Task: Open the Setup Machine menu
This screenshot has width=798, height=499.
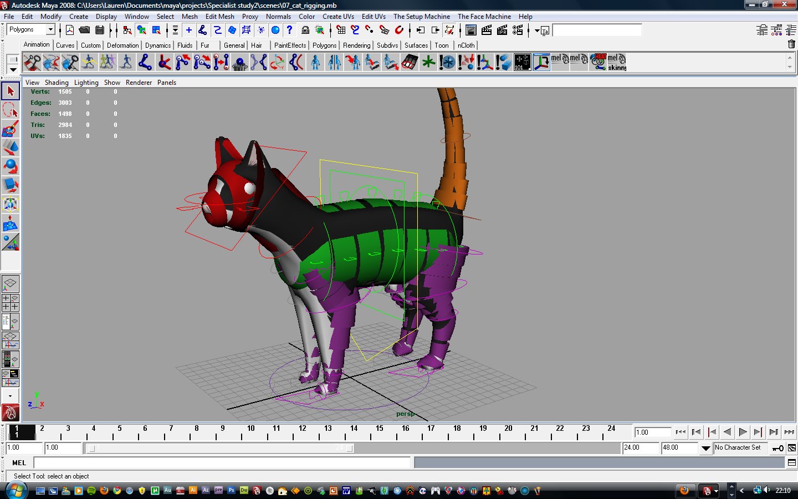Action: (422, 16)
